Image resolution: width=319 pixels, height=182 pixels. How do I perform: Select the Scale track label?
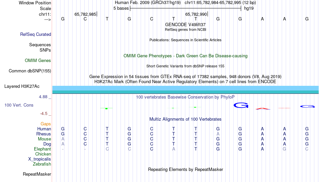point(45,8)
